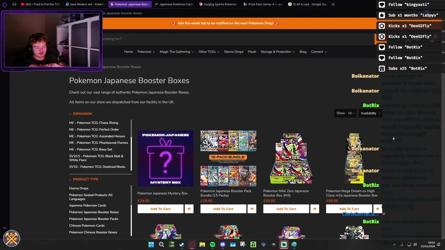Switch to the 'Japanese Pokémon Cards' tab
Viewport: 445px width, 250px height.
click(174, 5)
